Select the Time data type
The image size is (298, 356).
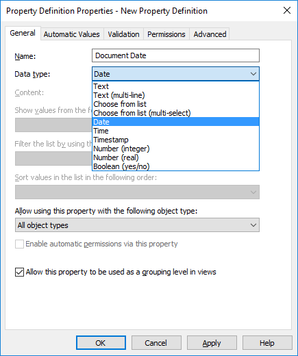[x=175, y=131]
